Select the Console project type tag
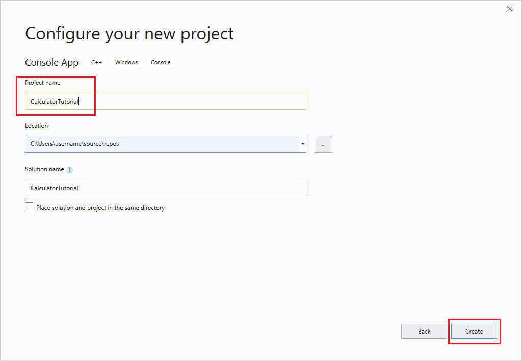 pos(160,62)
